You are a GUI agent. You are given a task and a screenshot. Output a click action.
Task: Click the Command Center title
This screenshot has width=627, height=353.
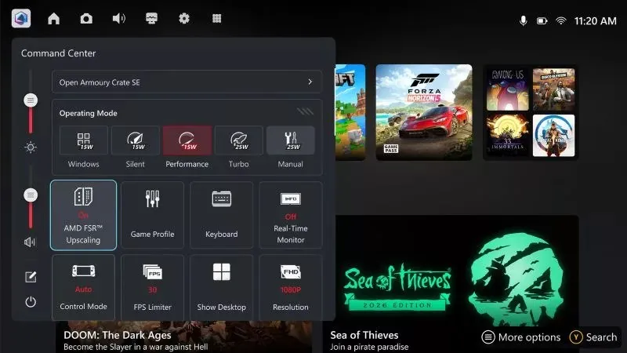[58, 53]
